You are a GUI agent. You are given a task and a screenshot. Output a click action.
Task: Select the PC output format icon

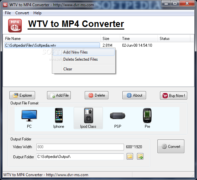29,118
